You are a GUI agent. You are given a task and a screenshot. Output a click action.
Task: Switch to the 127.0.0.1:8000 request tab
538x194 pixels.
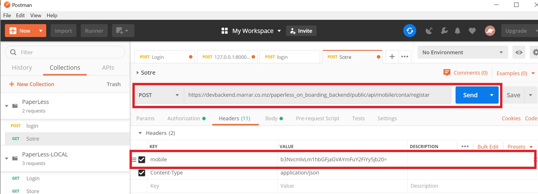(227, 57)
